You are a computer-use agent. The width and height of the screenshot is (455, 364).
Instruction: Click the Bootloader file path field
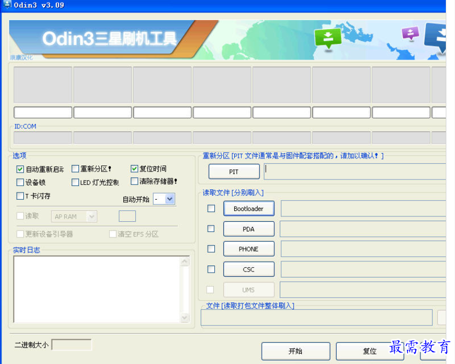click(x=364, y=209)
